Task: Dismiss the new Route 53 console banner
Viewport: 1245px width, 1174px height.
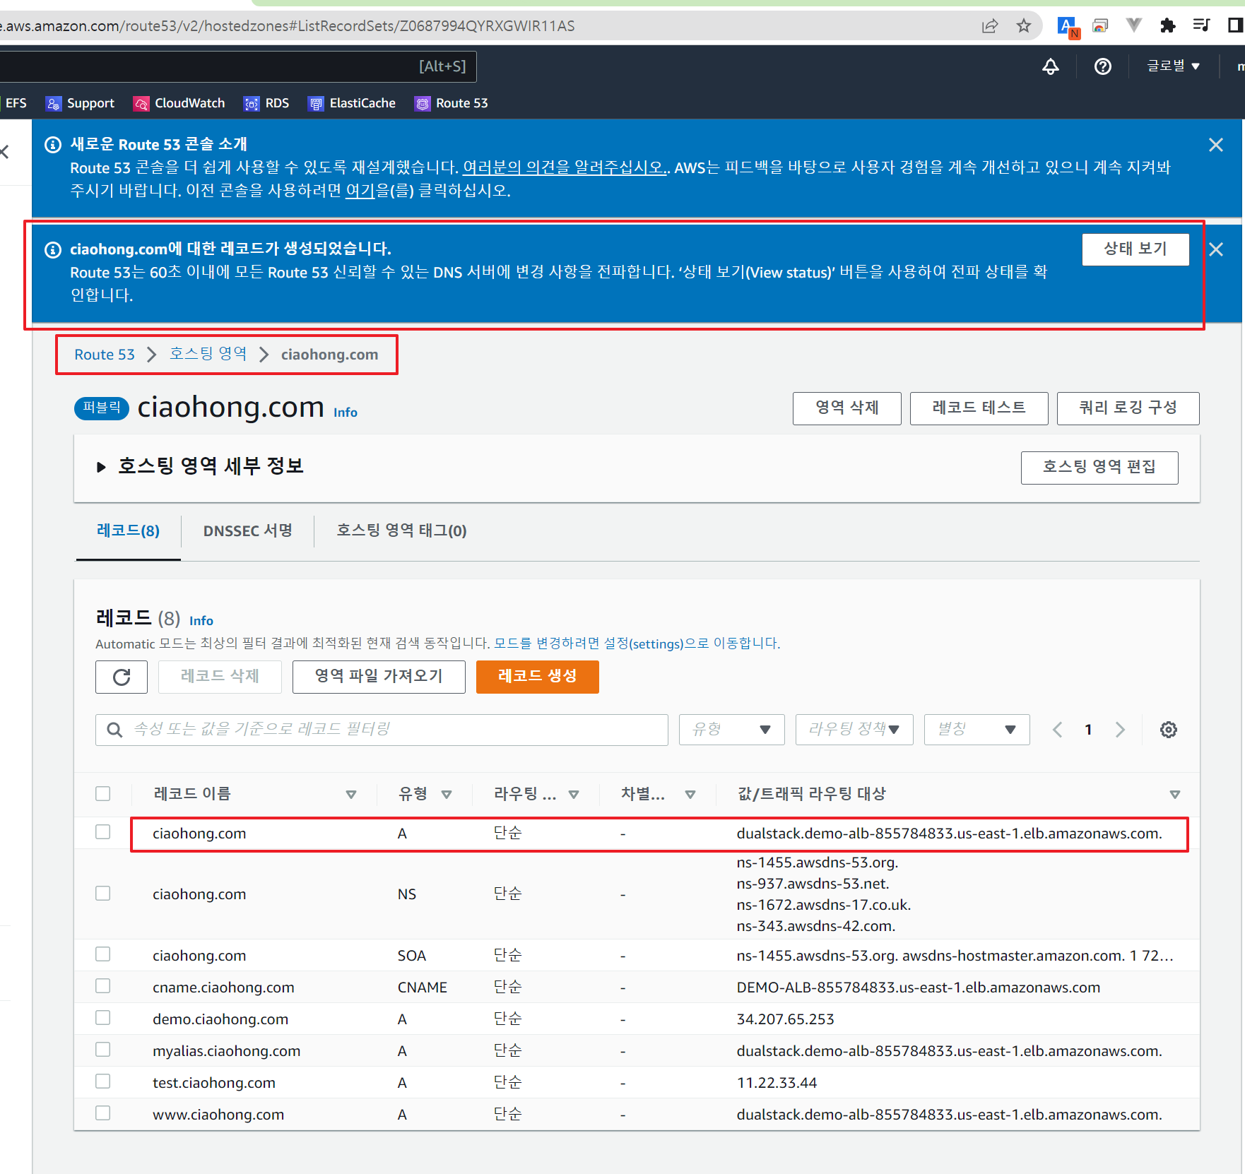Action: (x=1216, y=145)
